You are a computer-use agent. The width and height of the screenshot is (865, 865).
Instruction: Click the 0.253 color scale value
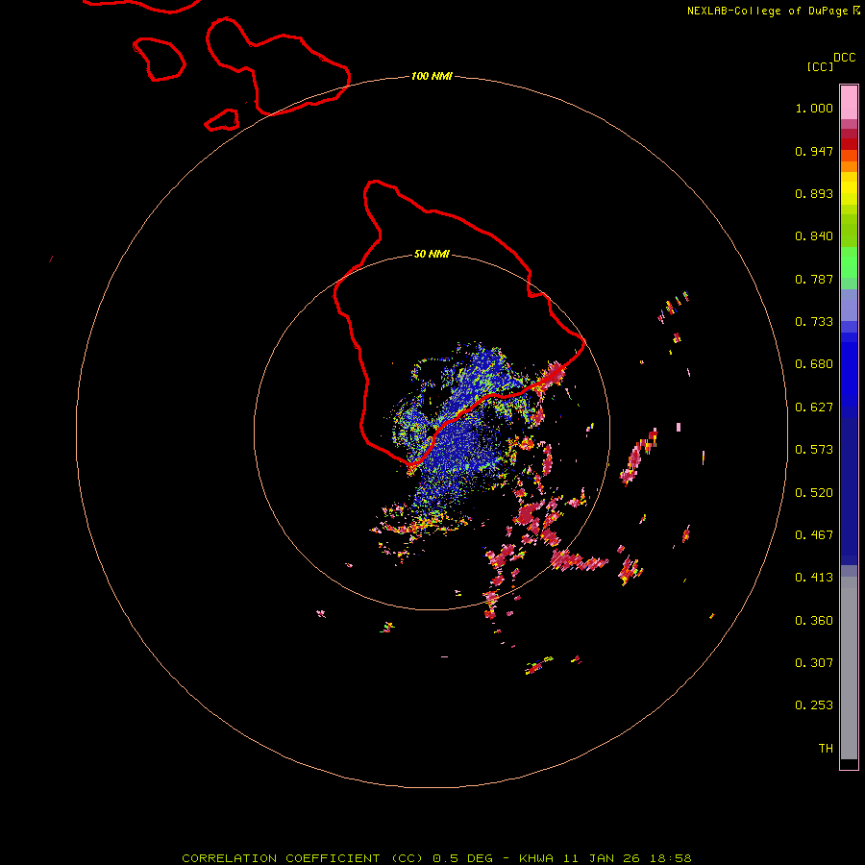pos(814,705)
